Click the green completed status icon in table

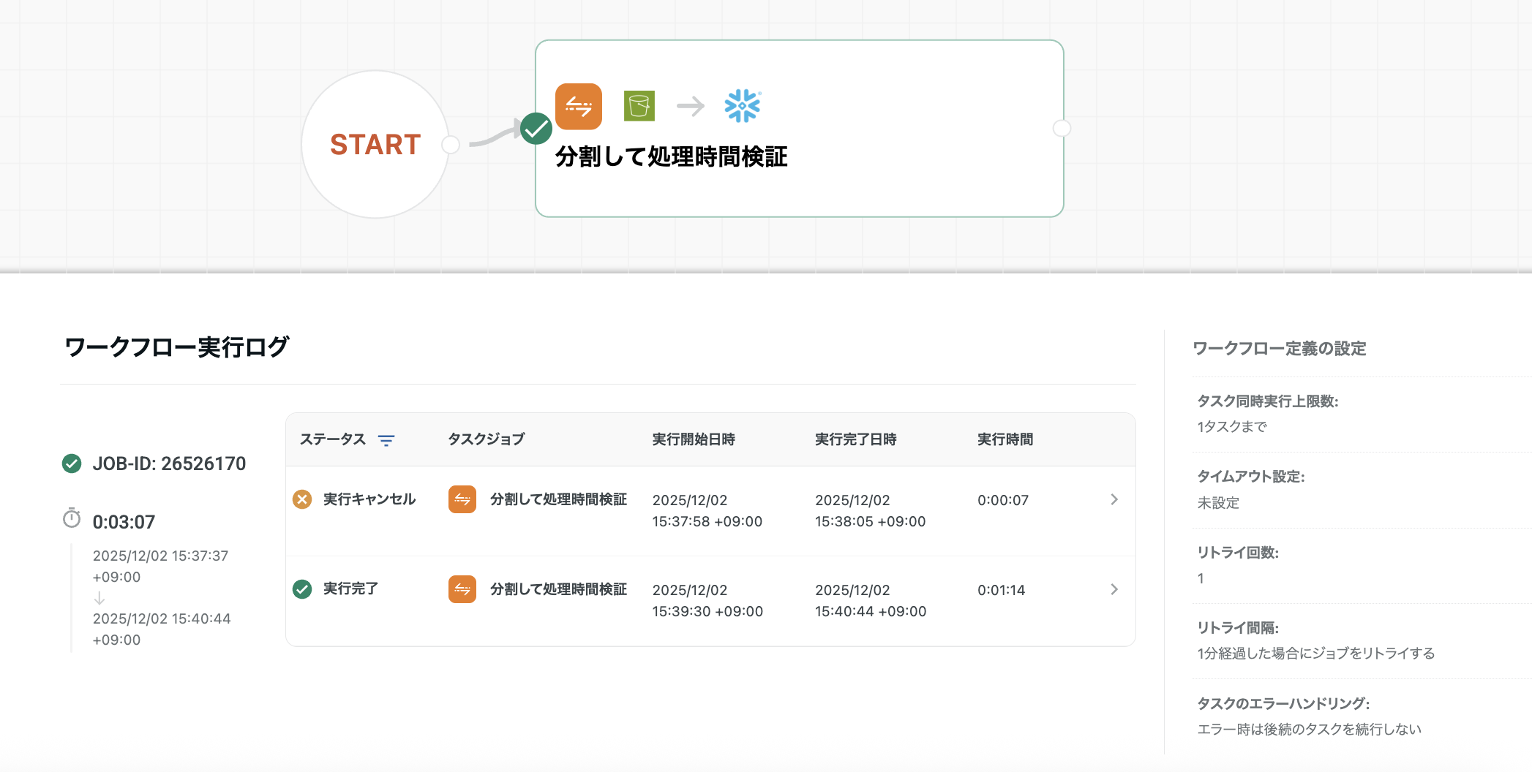pos(302,589)
